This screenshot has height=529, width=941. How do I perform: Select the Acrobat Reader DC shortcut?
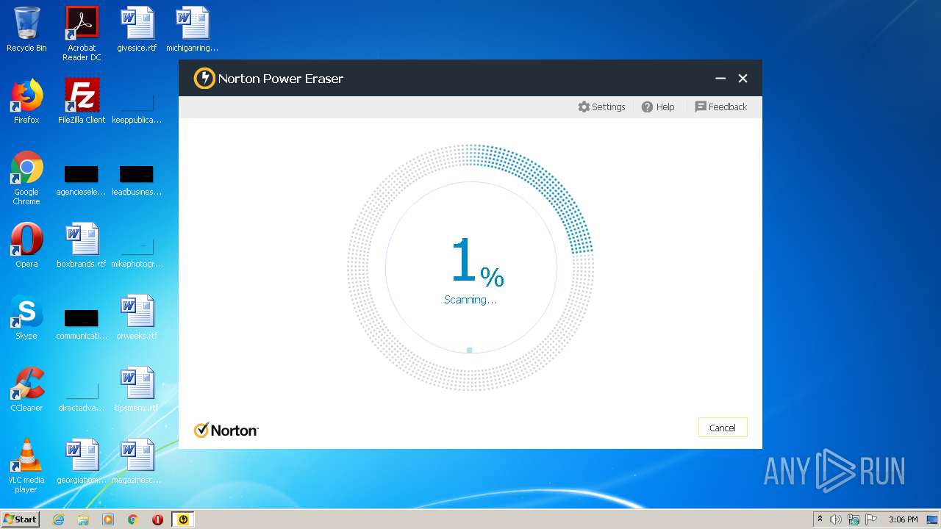click(82, 34)
